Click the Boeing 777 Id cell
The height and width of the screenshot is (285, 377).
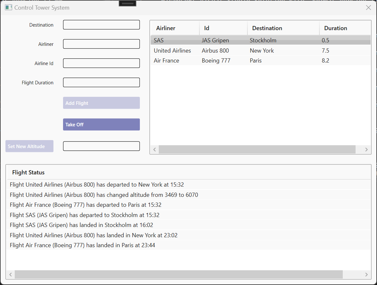(x=216, y=61)
